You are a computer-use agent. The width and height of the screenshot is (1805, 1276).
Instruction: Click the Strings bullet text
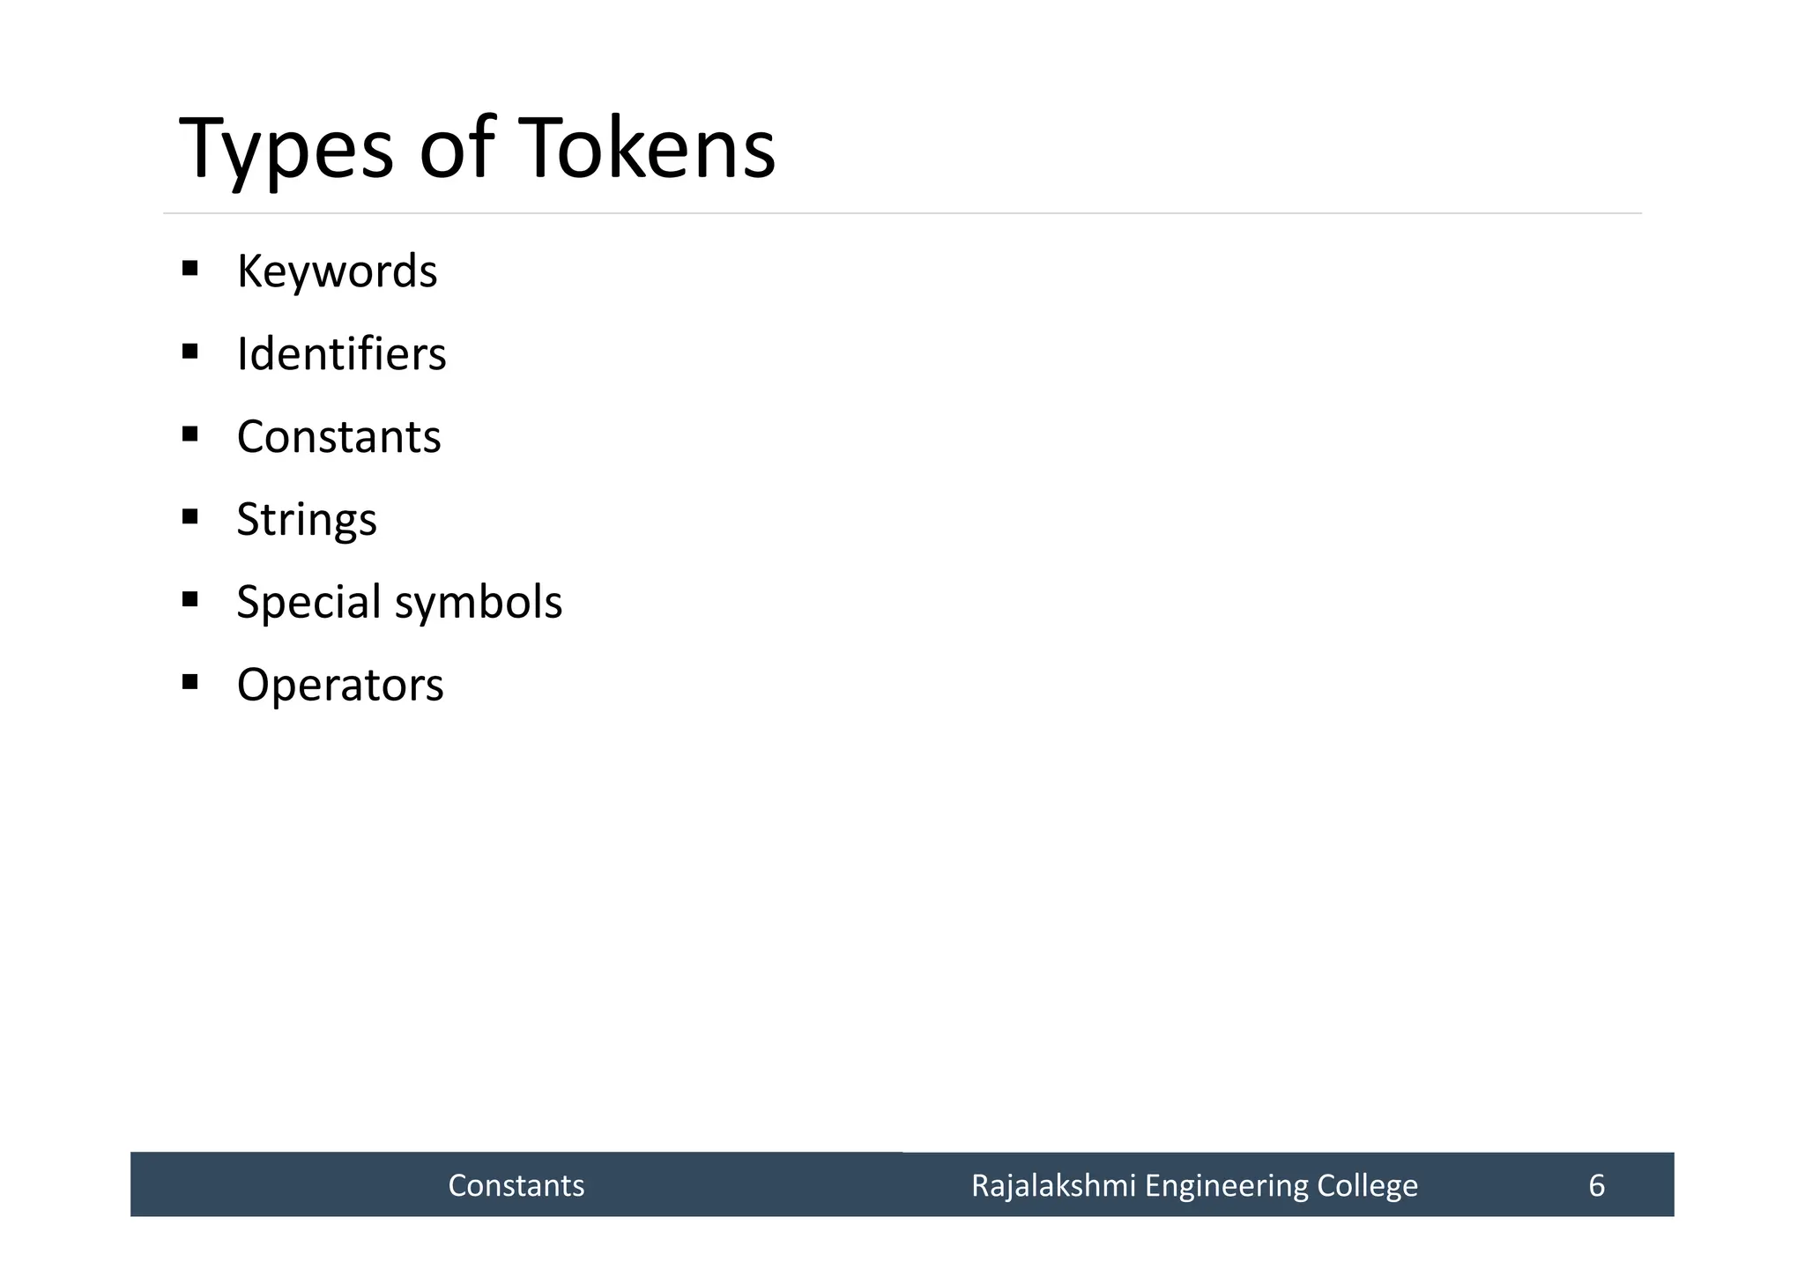pos(307,519)
